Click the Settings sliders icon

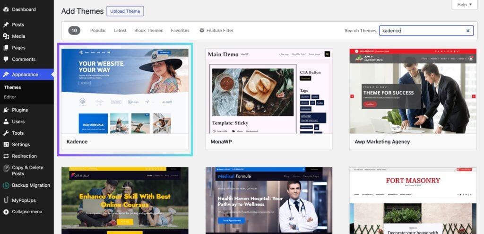pos(6,145)
